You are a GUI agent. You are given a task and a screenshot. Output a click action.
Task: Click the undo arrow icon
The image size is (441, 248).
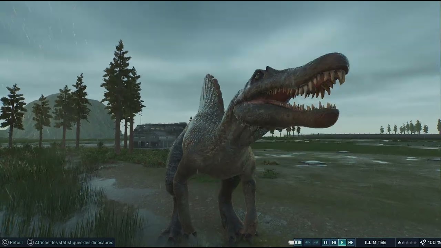[x=308, y=242]
